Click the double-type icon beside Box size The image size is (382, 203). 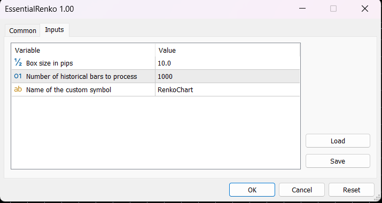pos(18,63)
